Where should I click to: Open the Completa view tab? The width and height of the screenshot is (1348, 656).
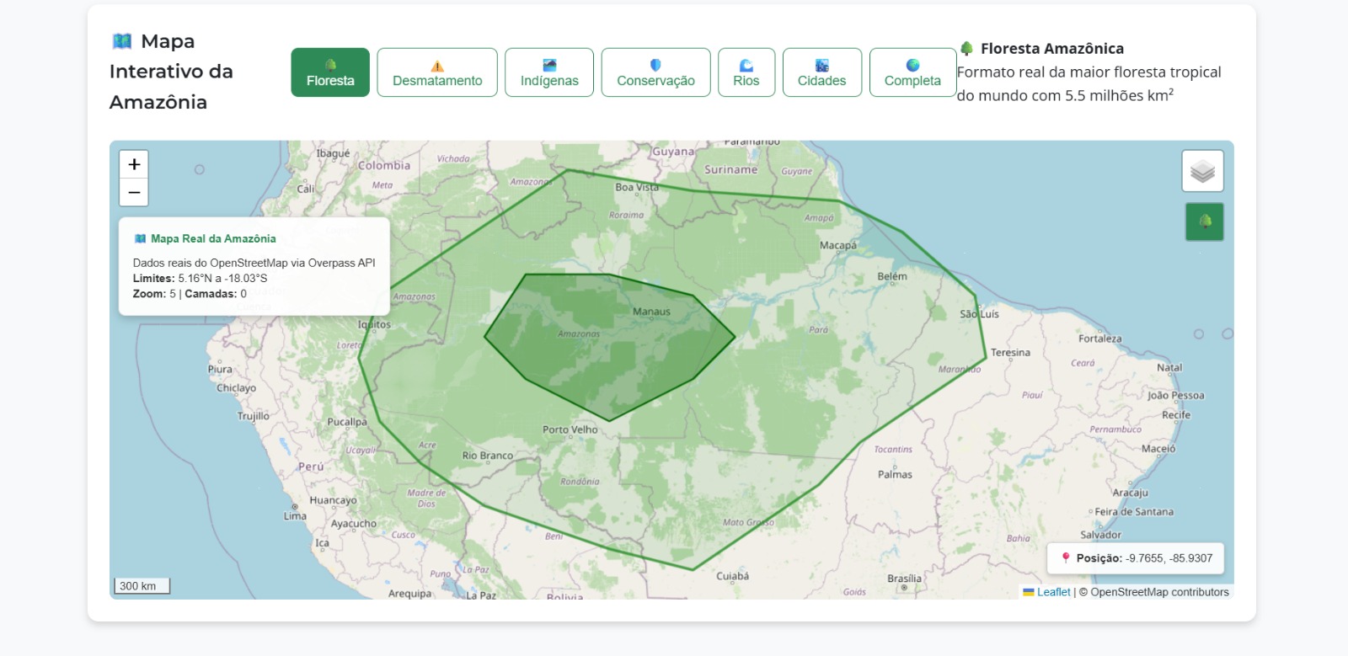[912, 72]
